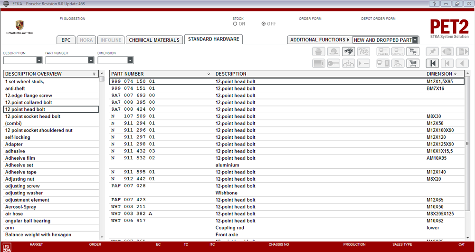Open the single shopping cart
Image resolution: width=475 pixels, height=252 pixels.
coord(413,63)
